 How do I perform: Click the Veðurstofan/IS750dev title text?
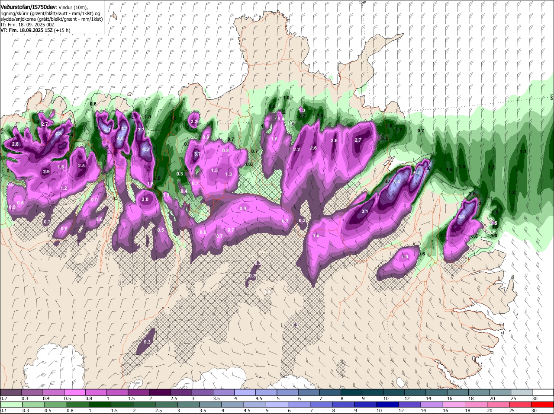[x=28, y=7]
